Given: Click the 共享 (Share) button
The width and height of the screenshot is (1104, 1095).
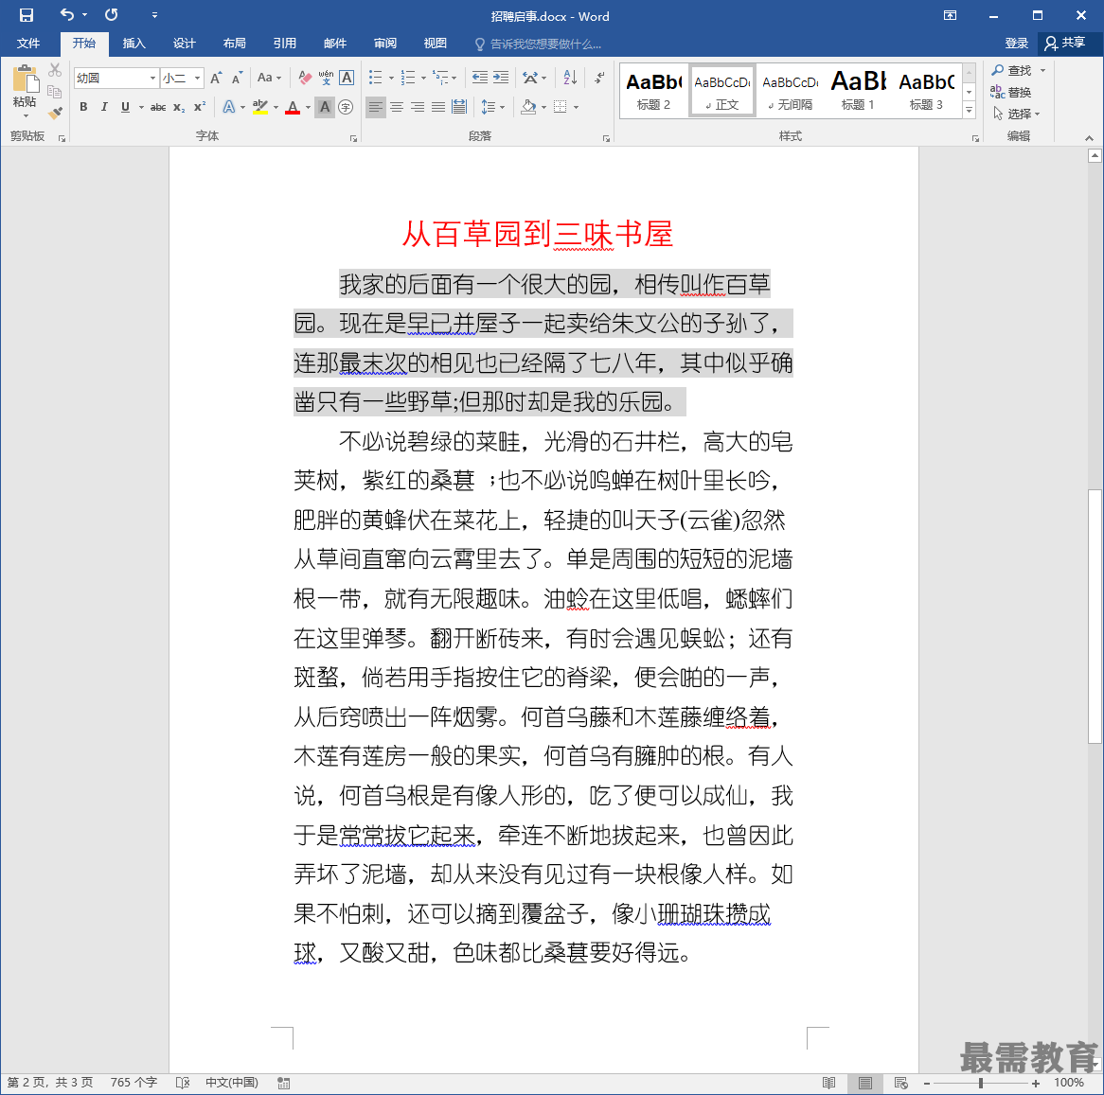Looking at the screenshot, I should 1066,43.
